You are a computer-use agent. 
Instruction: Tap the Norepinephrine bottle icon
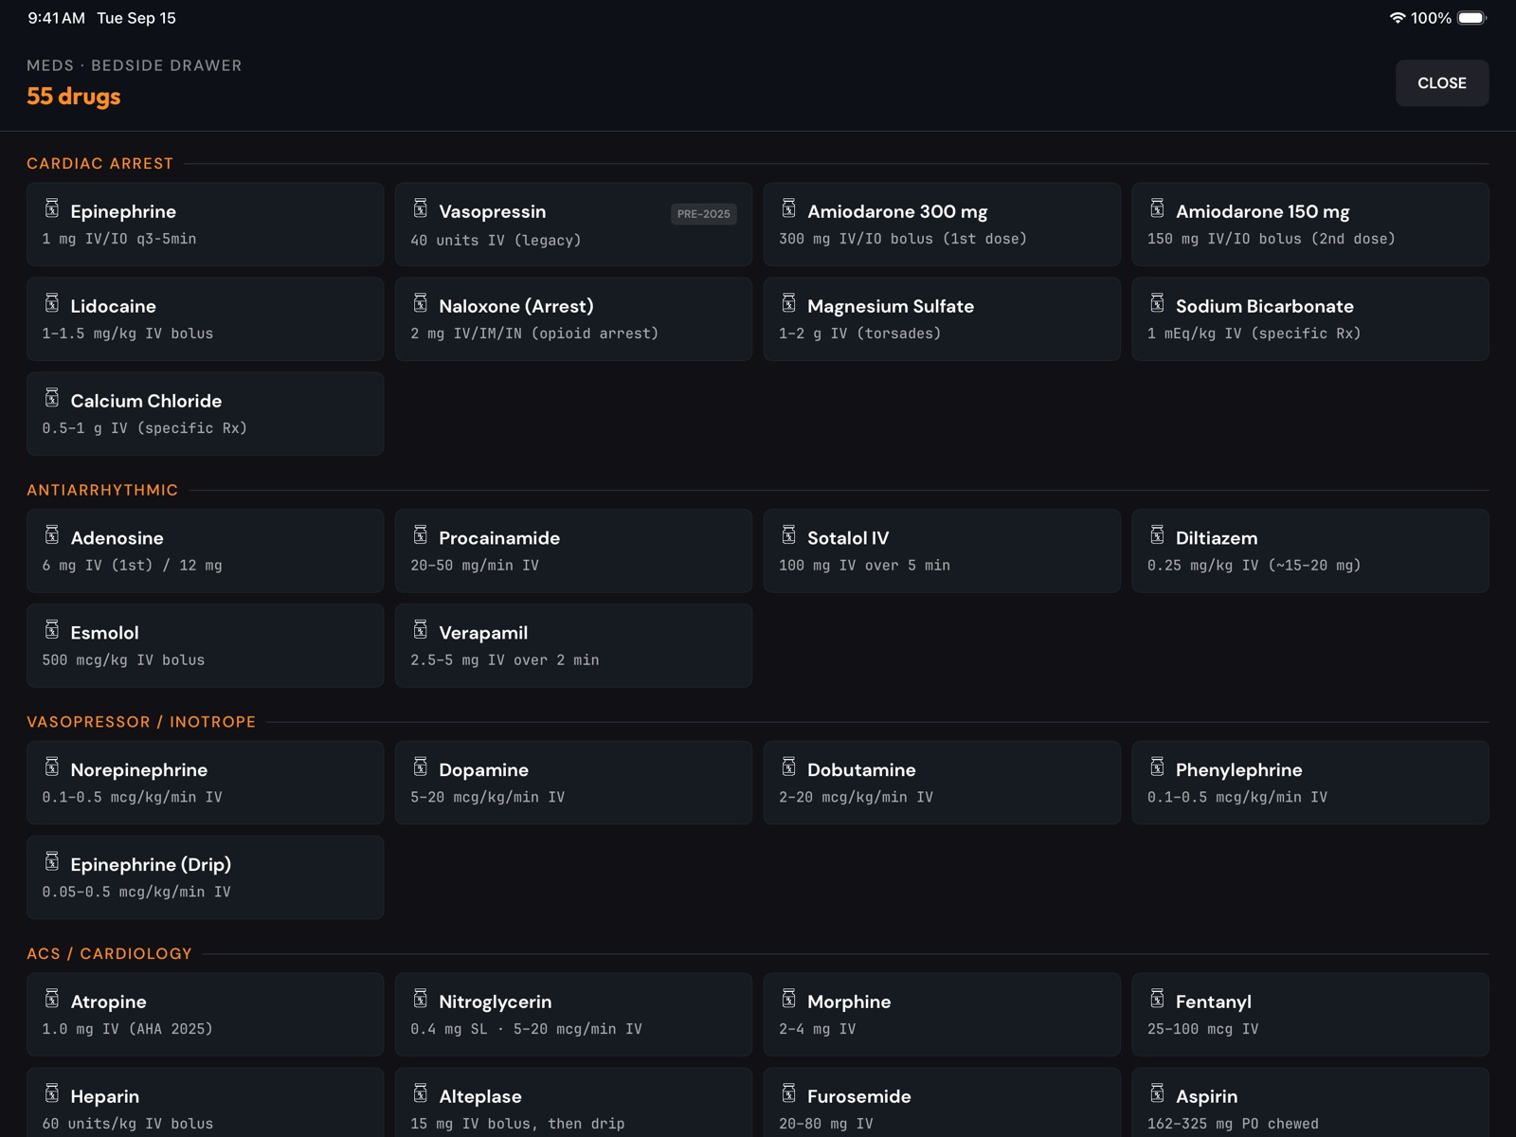[x=52, y=767]
